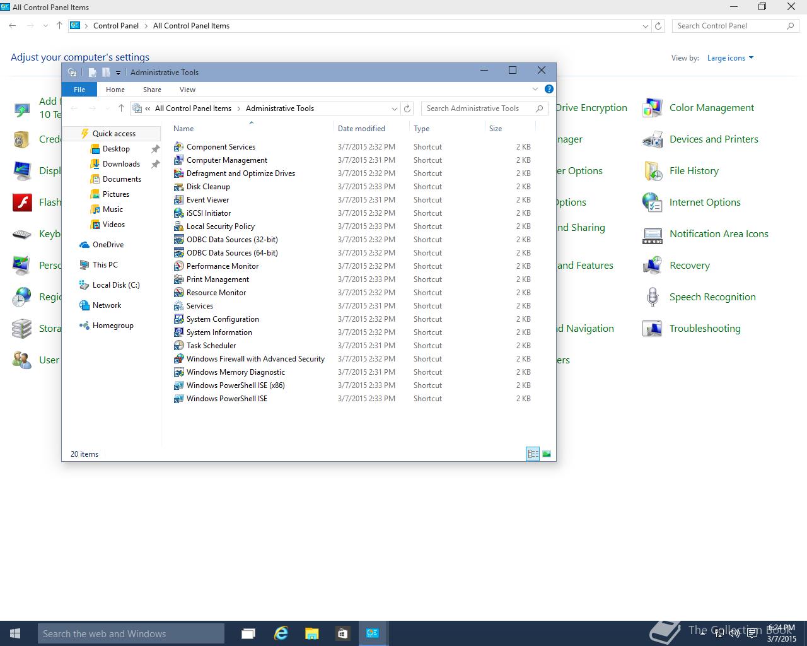807x646 pixels.
Task: Open Explorer help question mark icon
Action: (x=549, y=89)
